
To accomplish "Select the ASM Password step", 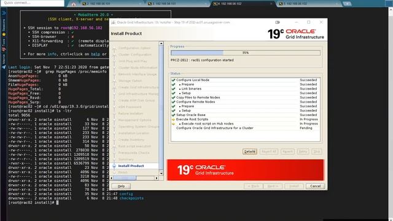I will point(130,107).
